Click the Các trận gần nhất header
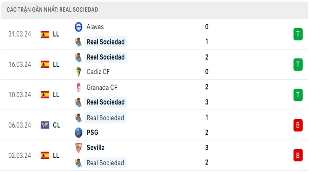This screenshot has height=173, width=309. click(x=52, y=10)
